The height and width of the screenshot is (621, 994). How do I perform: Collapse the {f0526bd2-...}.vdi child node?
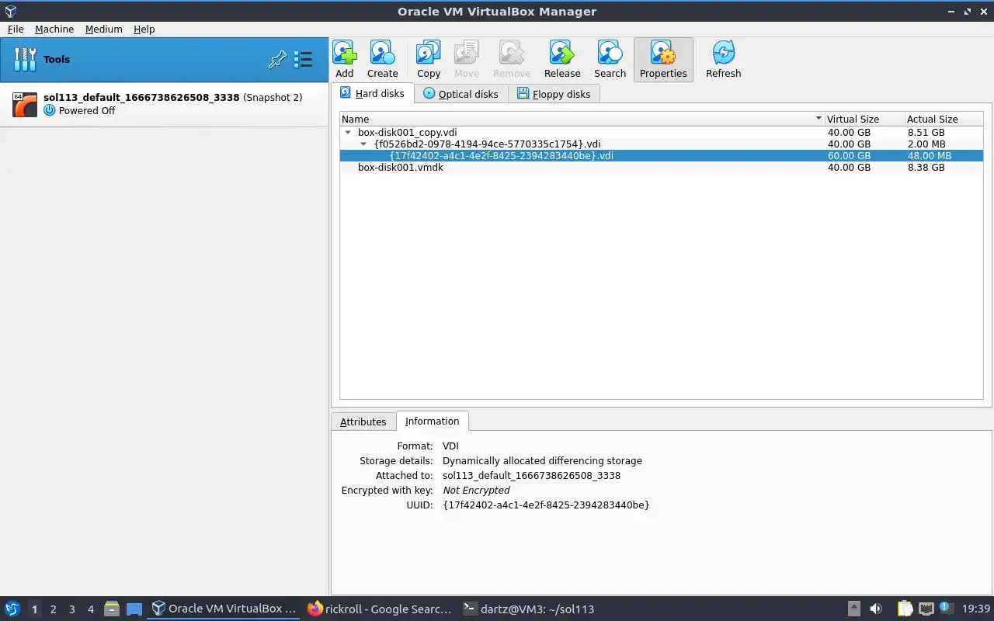(x=363, y=144)
